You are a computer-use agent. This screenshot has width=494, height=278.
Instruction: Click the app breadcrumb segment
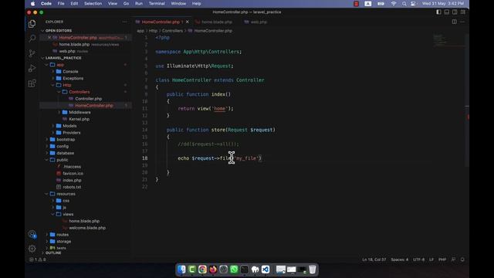(140, 31)
